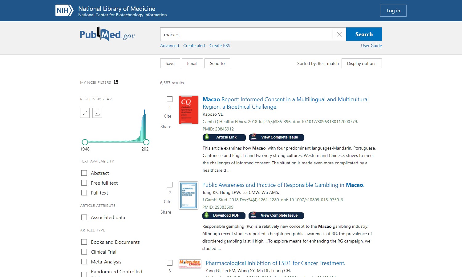
Task: Check the Associated data filter
Action: (84, 217)
